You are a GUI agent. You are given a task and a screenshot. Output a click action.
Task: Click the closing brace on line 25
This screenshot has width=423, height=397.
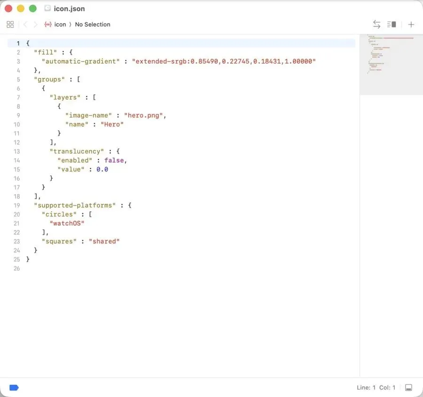point(28,259)
